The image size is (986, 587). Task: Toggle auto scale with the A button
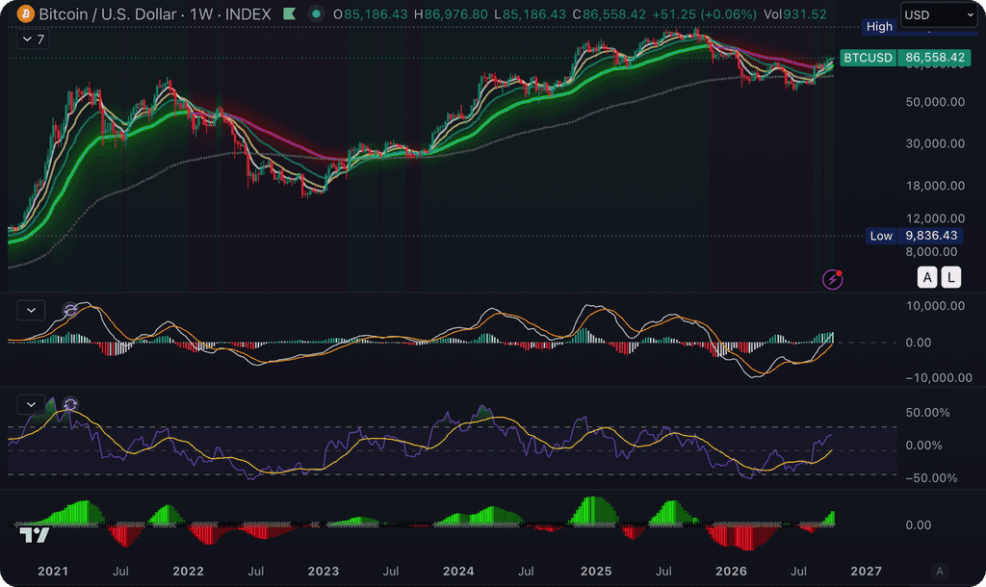tap(927, 277)
